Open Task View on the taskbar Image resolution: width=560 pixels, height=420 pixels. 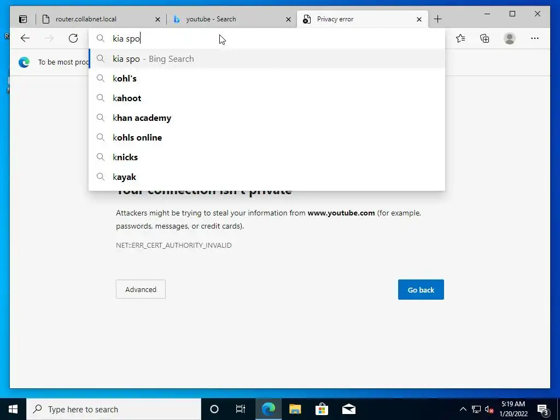click(x=241, y=409)
